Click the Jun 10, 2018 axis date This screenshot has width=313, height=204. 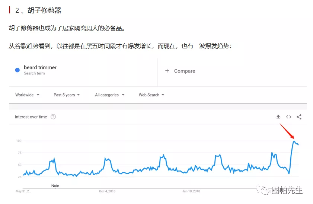pos(191,191)
